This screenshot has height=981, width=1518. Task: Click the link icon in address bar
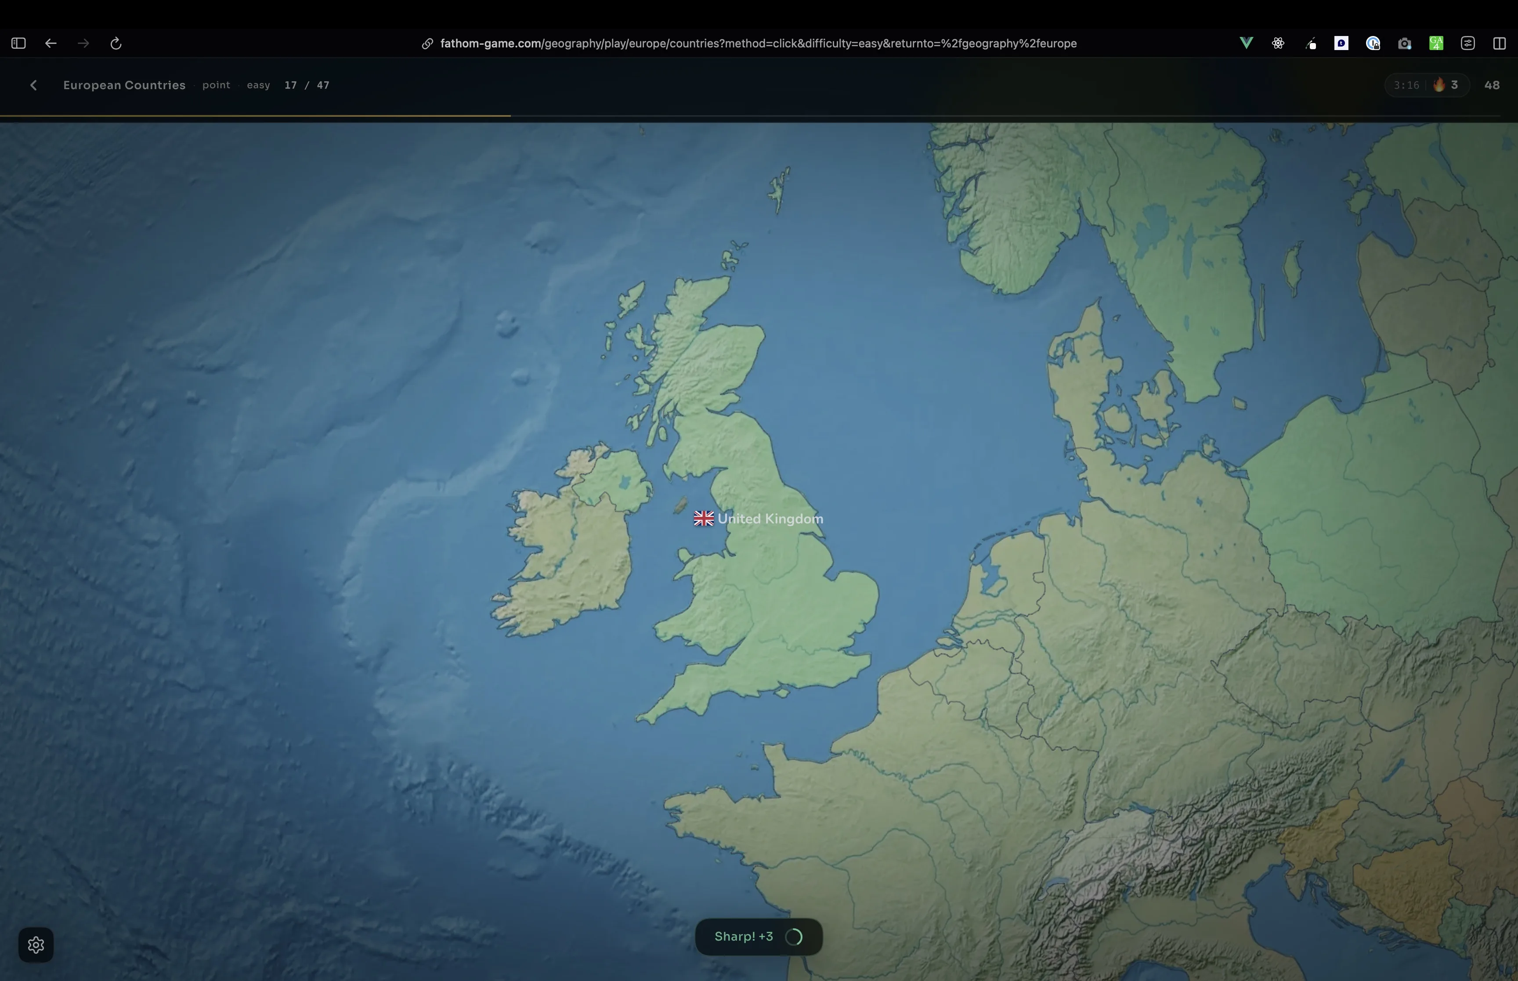(x=427, y=43)
